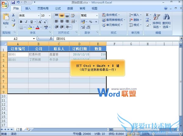Insert a new worksheet tab
Image resolution: width=183 pixels, height=136 pixels.
(x=28, y=130)
